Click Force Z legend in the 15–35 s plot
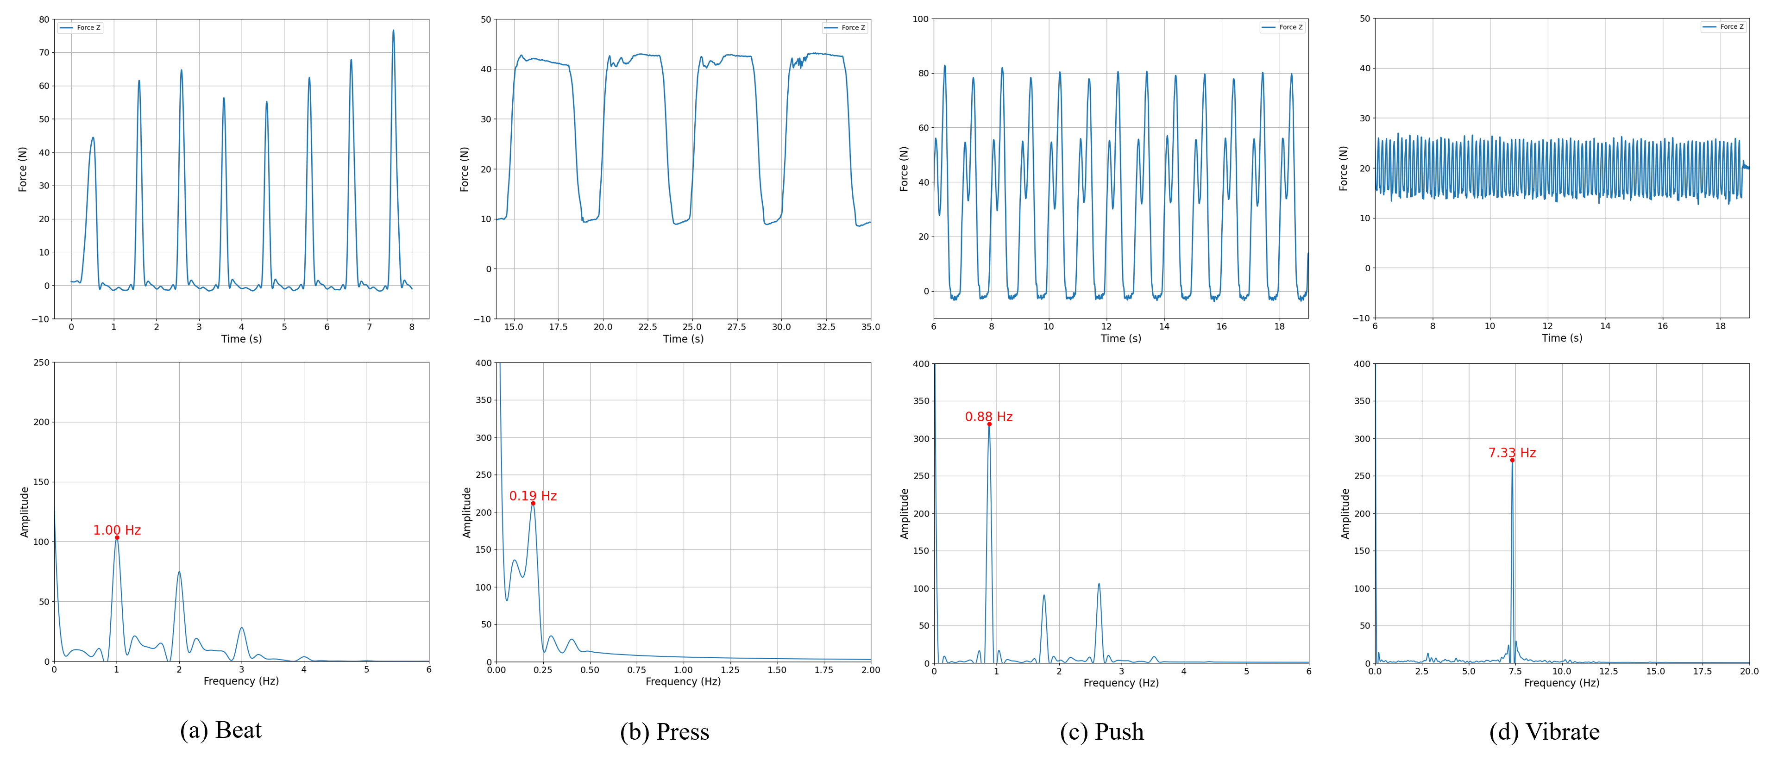 (845, 28)
